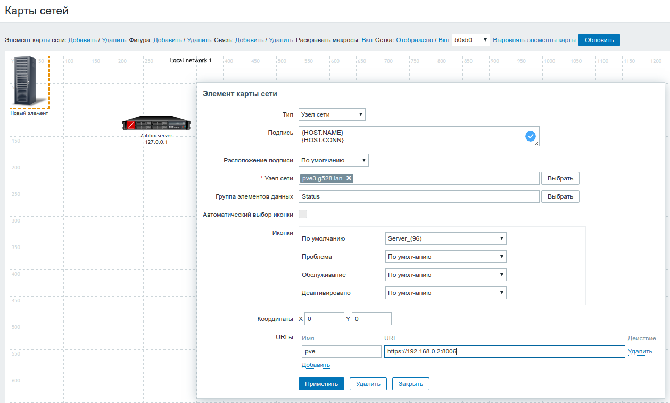Image resolution: width=670 pixels, height=403 pixels.
Task: Click the X coordinate field
Action: tap(324, 319)
